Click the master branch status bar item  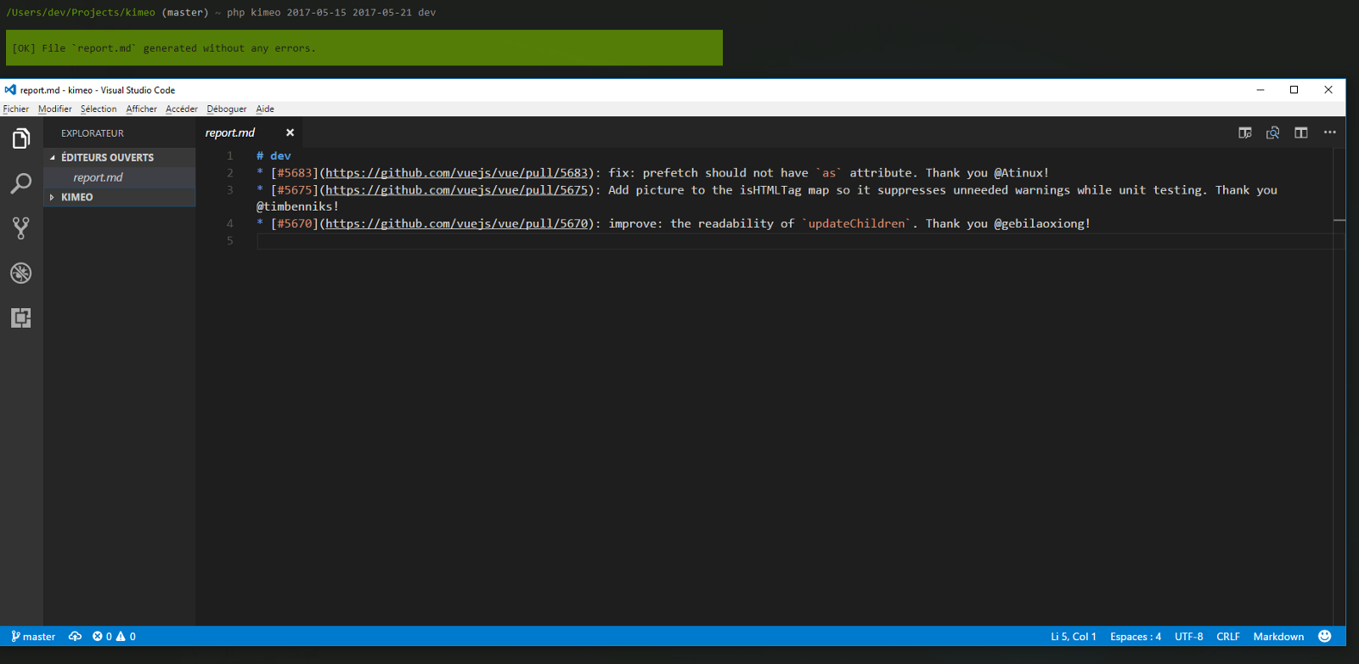pos(33,637)
